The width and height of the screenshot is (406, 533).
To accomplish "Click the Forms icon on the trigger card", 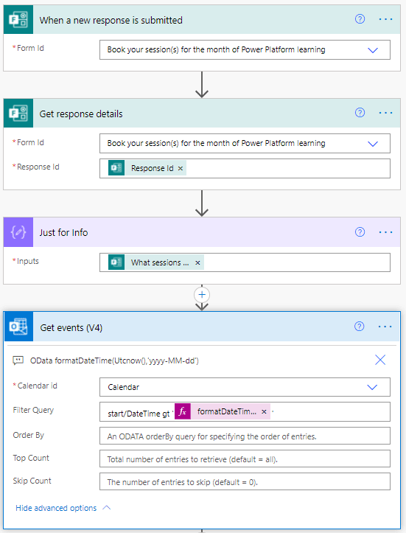I will tap(18, 19).
